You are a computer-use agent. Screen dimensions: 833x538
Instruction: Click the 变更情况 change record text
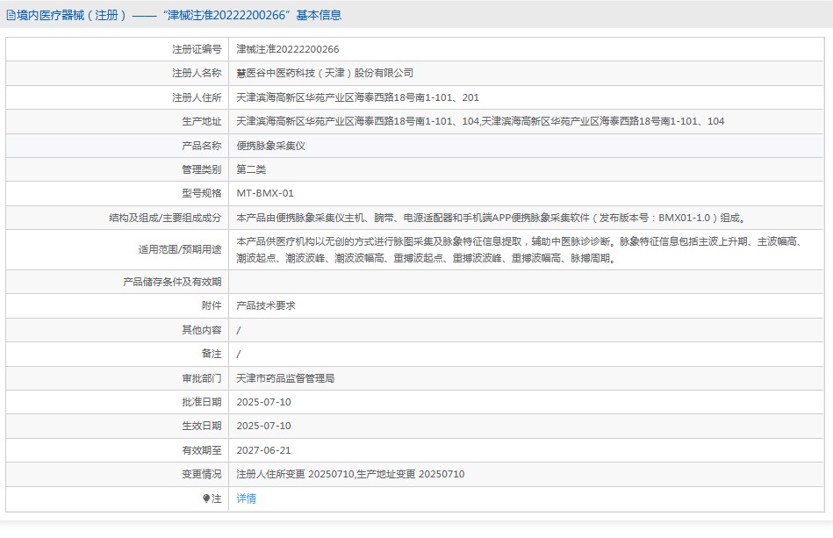[x=350, y=474]
